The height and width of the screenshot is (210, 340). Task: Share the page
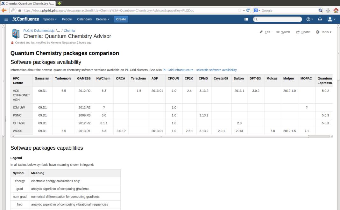[x=303, y=32]
